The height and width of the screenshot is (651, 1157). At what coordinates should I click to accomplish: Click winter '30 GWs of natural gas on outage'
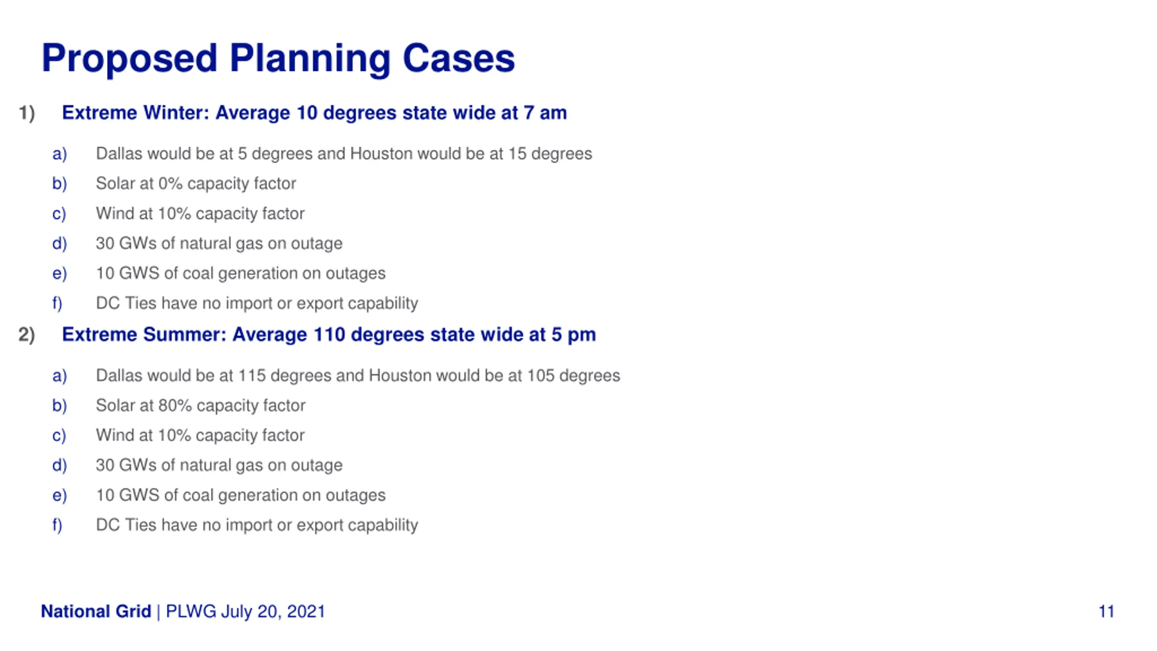point(219,244)
